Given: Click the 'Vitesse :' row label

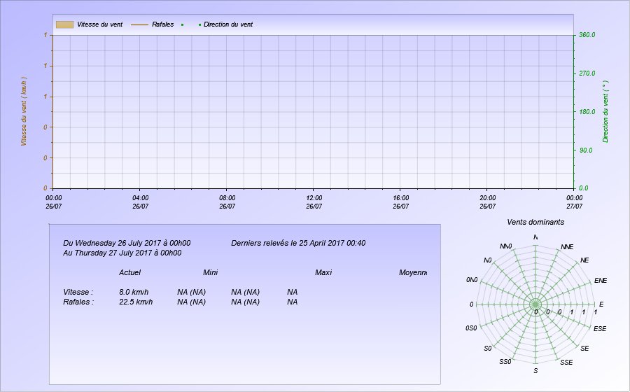Looking at the screenshot, I should pyautogui.click(x=78, y=292).
